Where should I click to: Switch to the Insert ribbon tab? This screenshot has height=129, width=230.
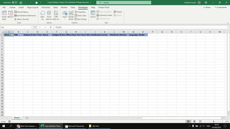coord(21,7)
